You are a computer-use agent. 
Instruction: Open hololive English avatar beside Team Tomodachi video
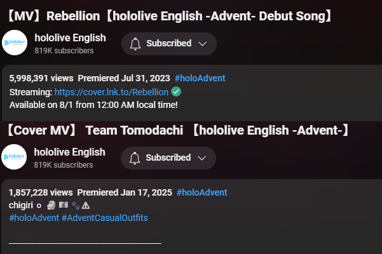tap(14, 157)
